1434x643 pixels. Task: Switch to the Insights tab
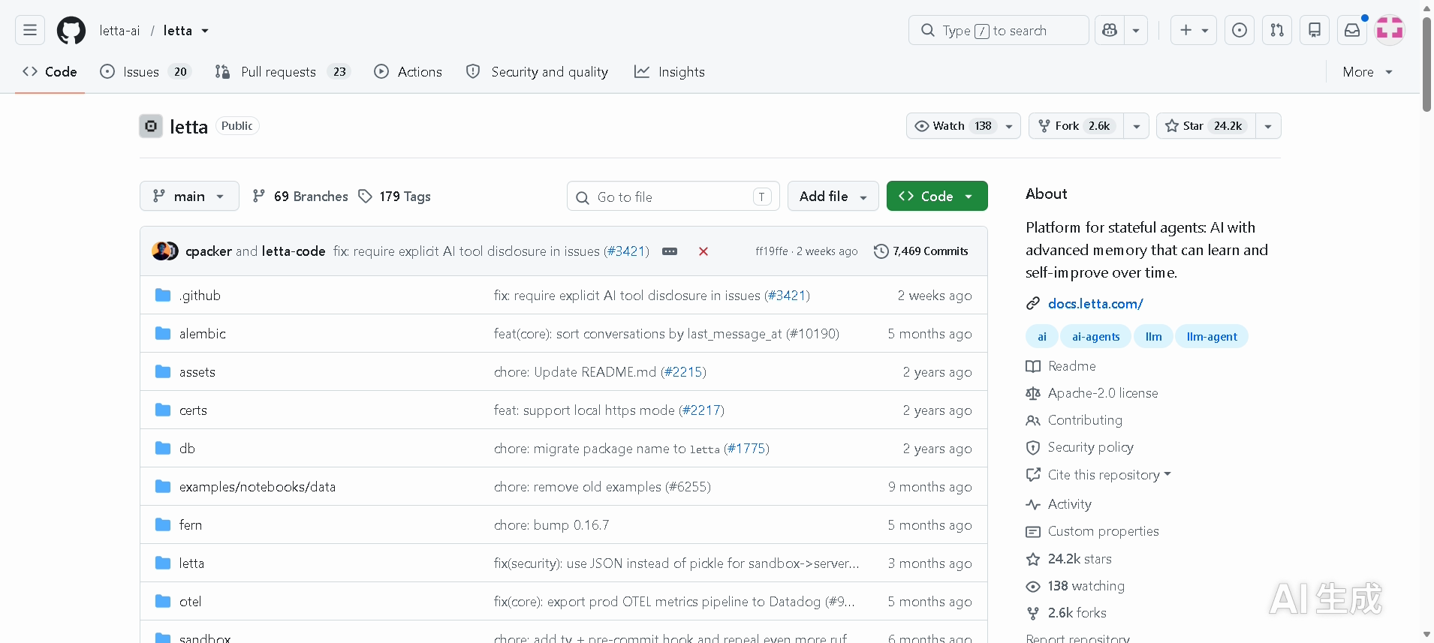[x=670, y=72]
